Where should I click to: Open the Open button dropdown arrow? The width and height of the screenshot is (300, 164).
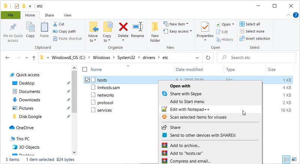(x=233, y=24)
